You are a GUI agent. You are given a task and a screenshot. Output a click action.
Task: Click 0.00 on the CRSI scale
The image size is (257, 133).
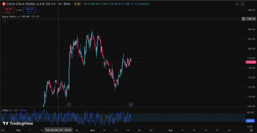pos(250,127)
